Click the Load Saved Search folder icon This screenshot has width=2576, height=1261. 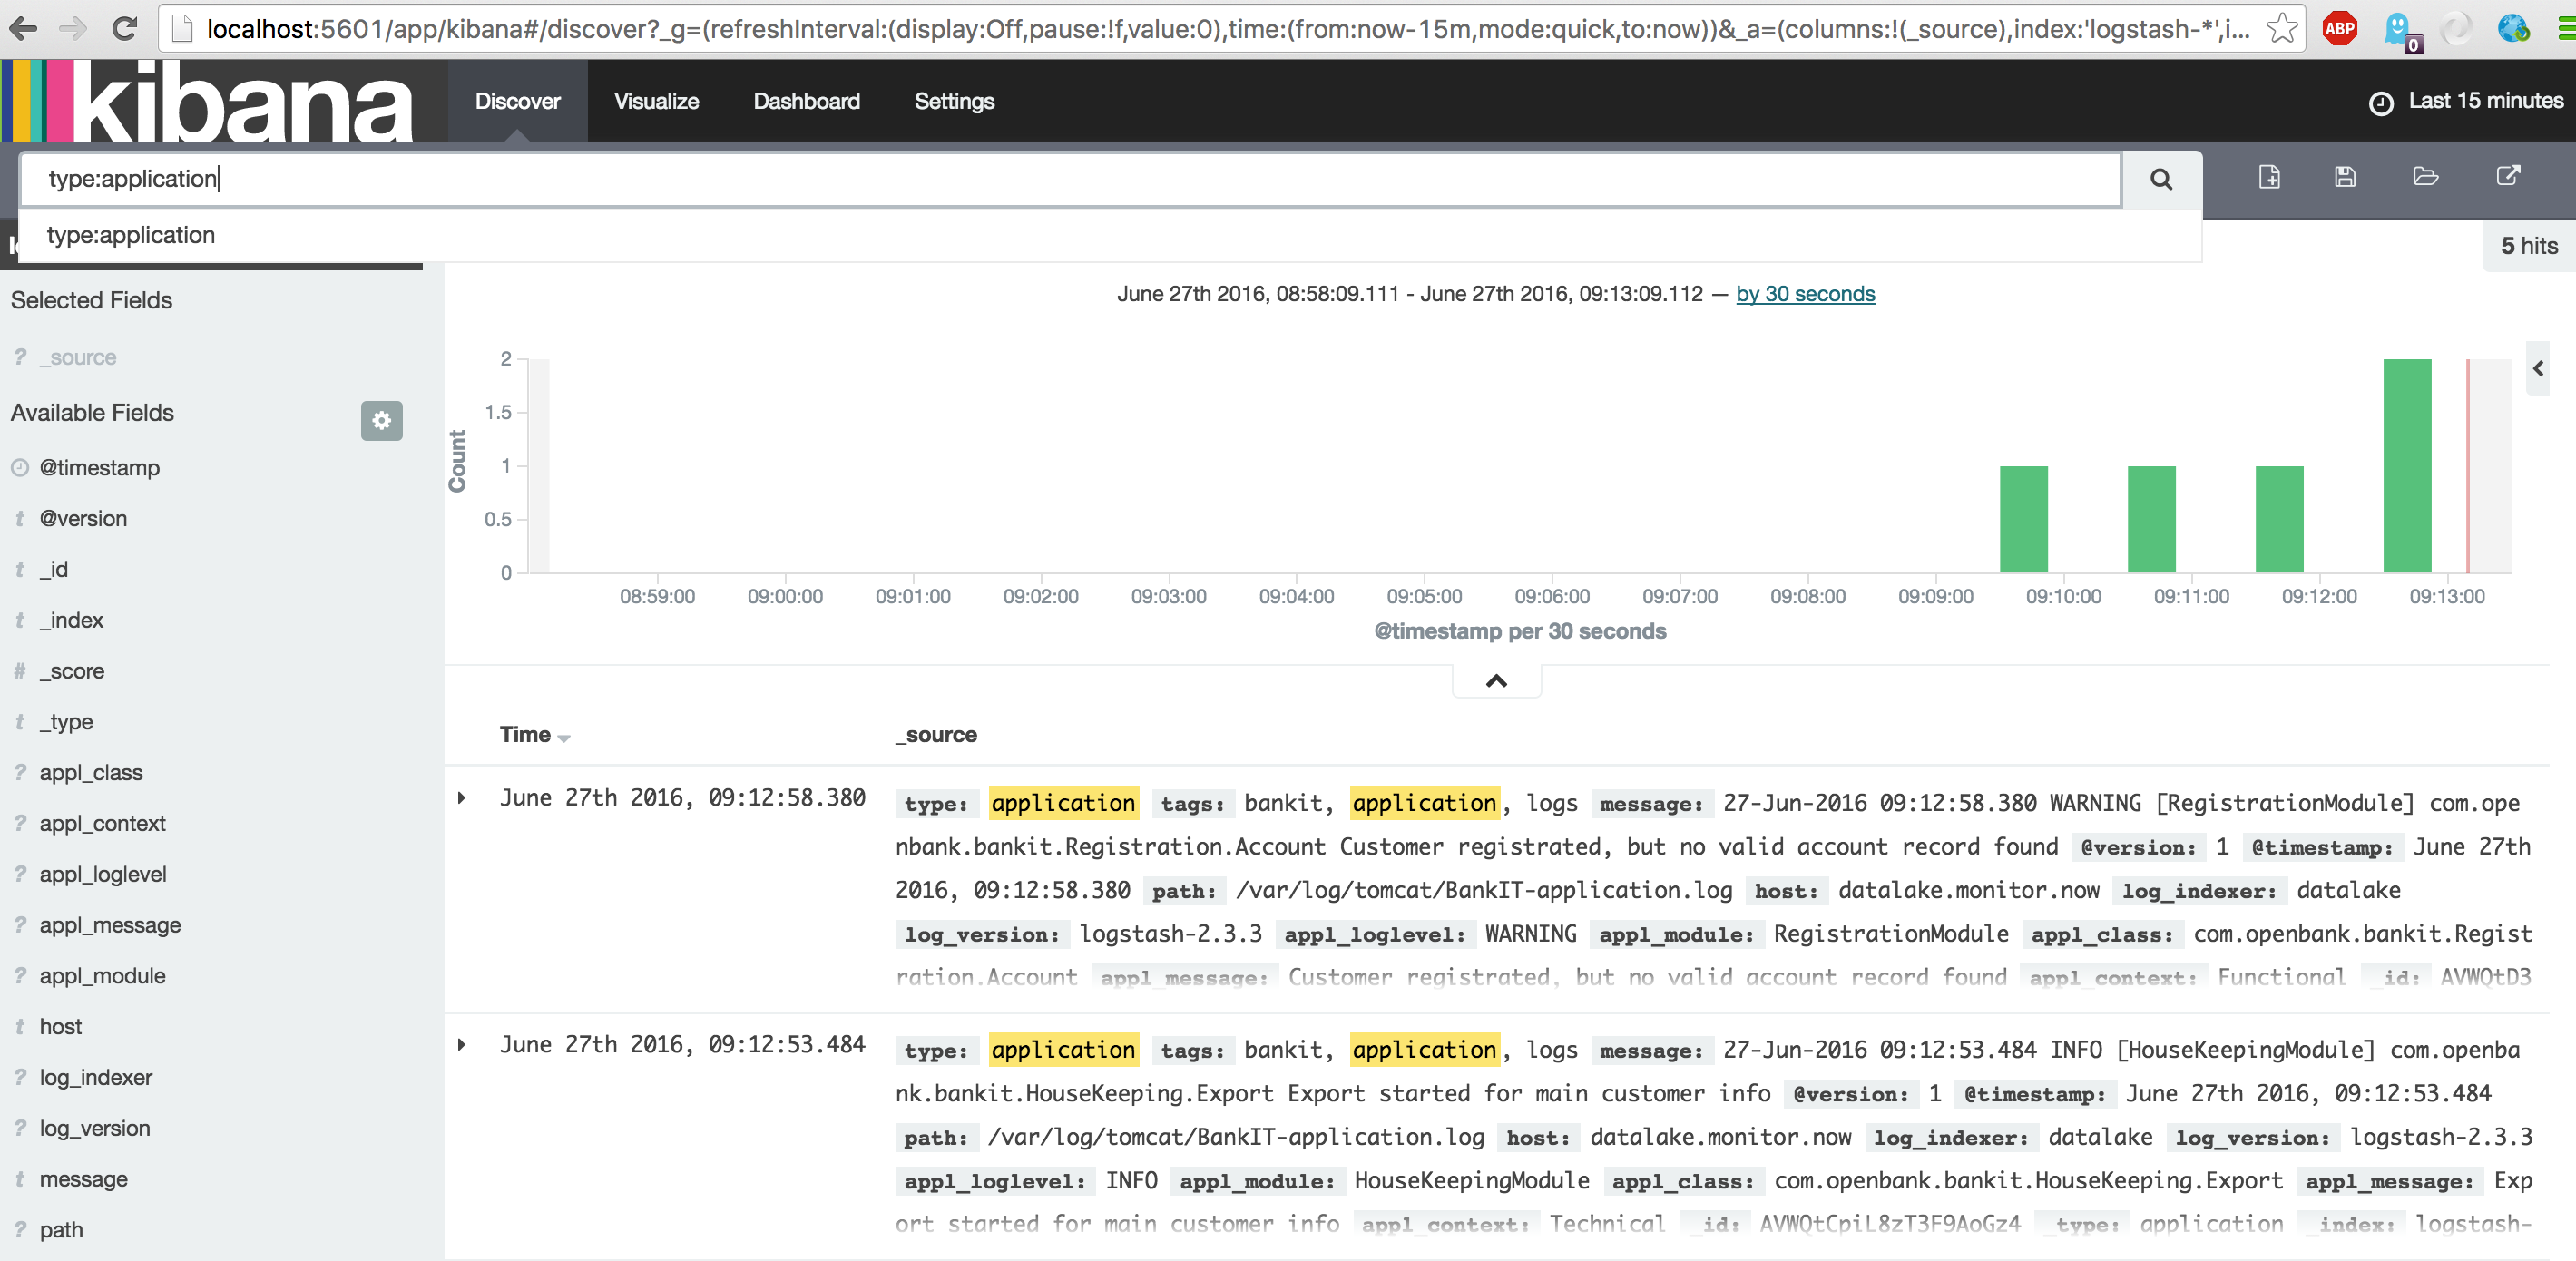tap(2425, 177)
